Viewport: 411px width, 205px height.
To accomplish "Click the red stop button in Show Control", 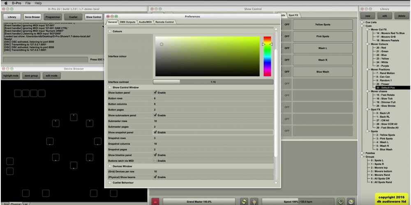I will coord(155,202).
